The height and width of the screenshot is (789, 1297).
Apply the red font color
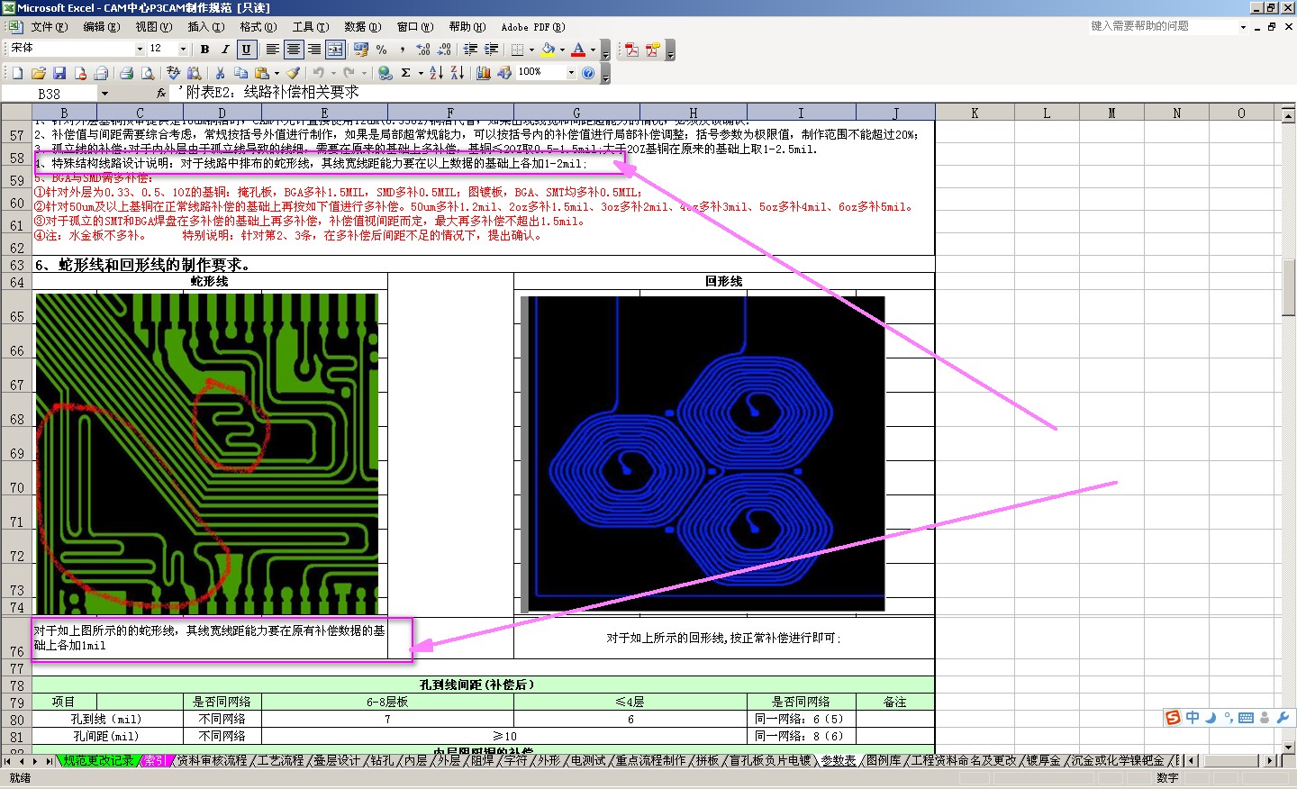578,50
